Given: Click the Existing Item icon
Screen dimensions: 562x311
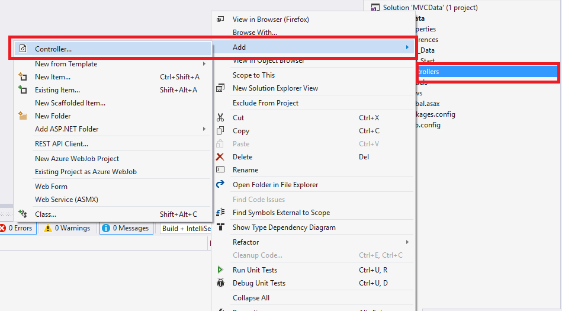Looking at the screenshot, I should click(x=23, y=90).
